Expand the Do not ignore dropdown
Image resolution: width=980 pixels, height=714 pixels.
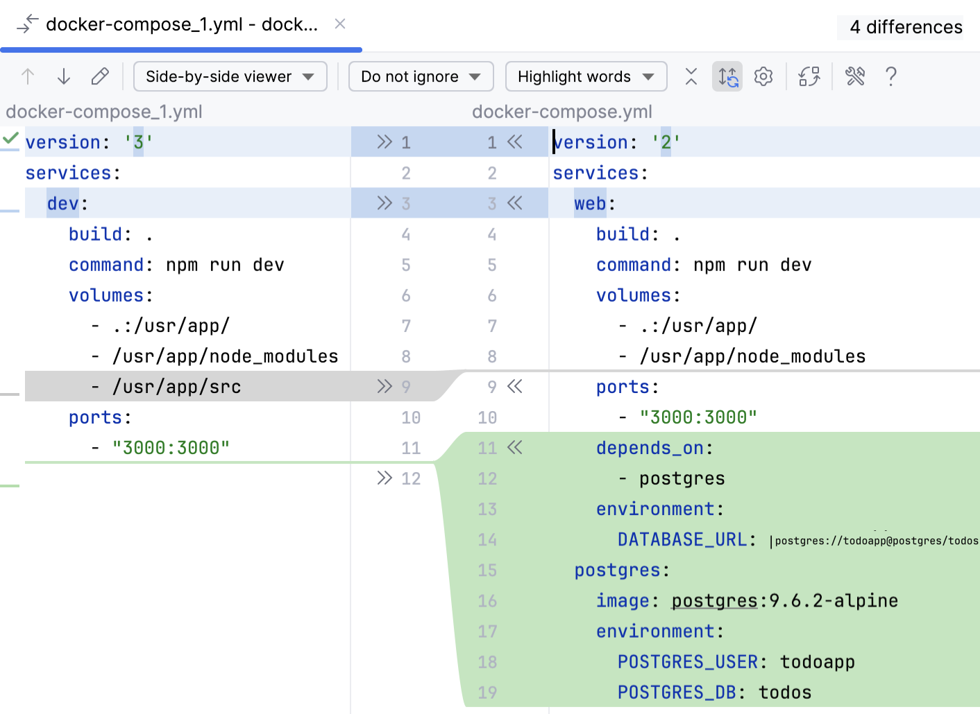(x=421, y=76)
